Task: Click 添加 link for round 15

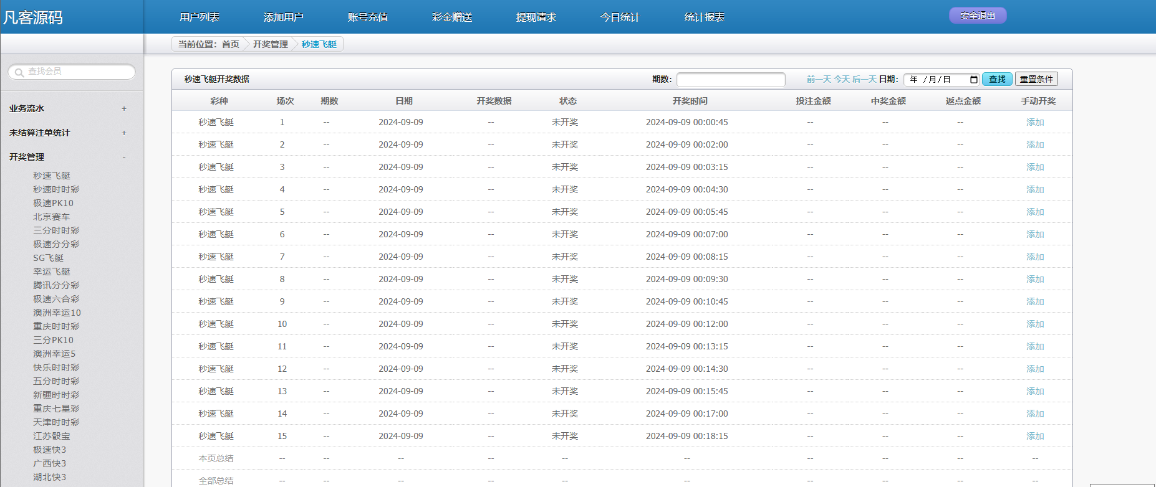Action: point(1035,436)
